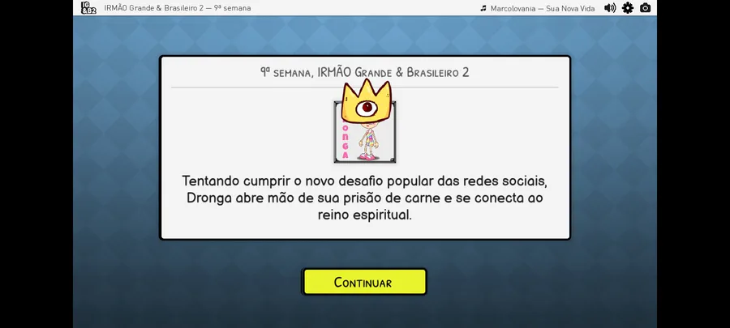Click the header title showing 9ª semana

(178, 8)
